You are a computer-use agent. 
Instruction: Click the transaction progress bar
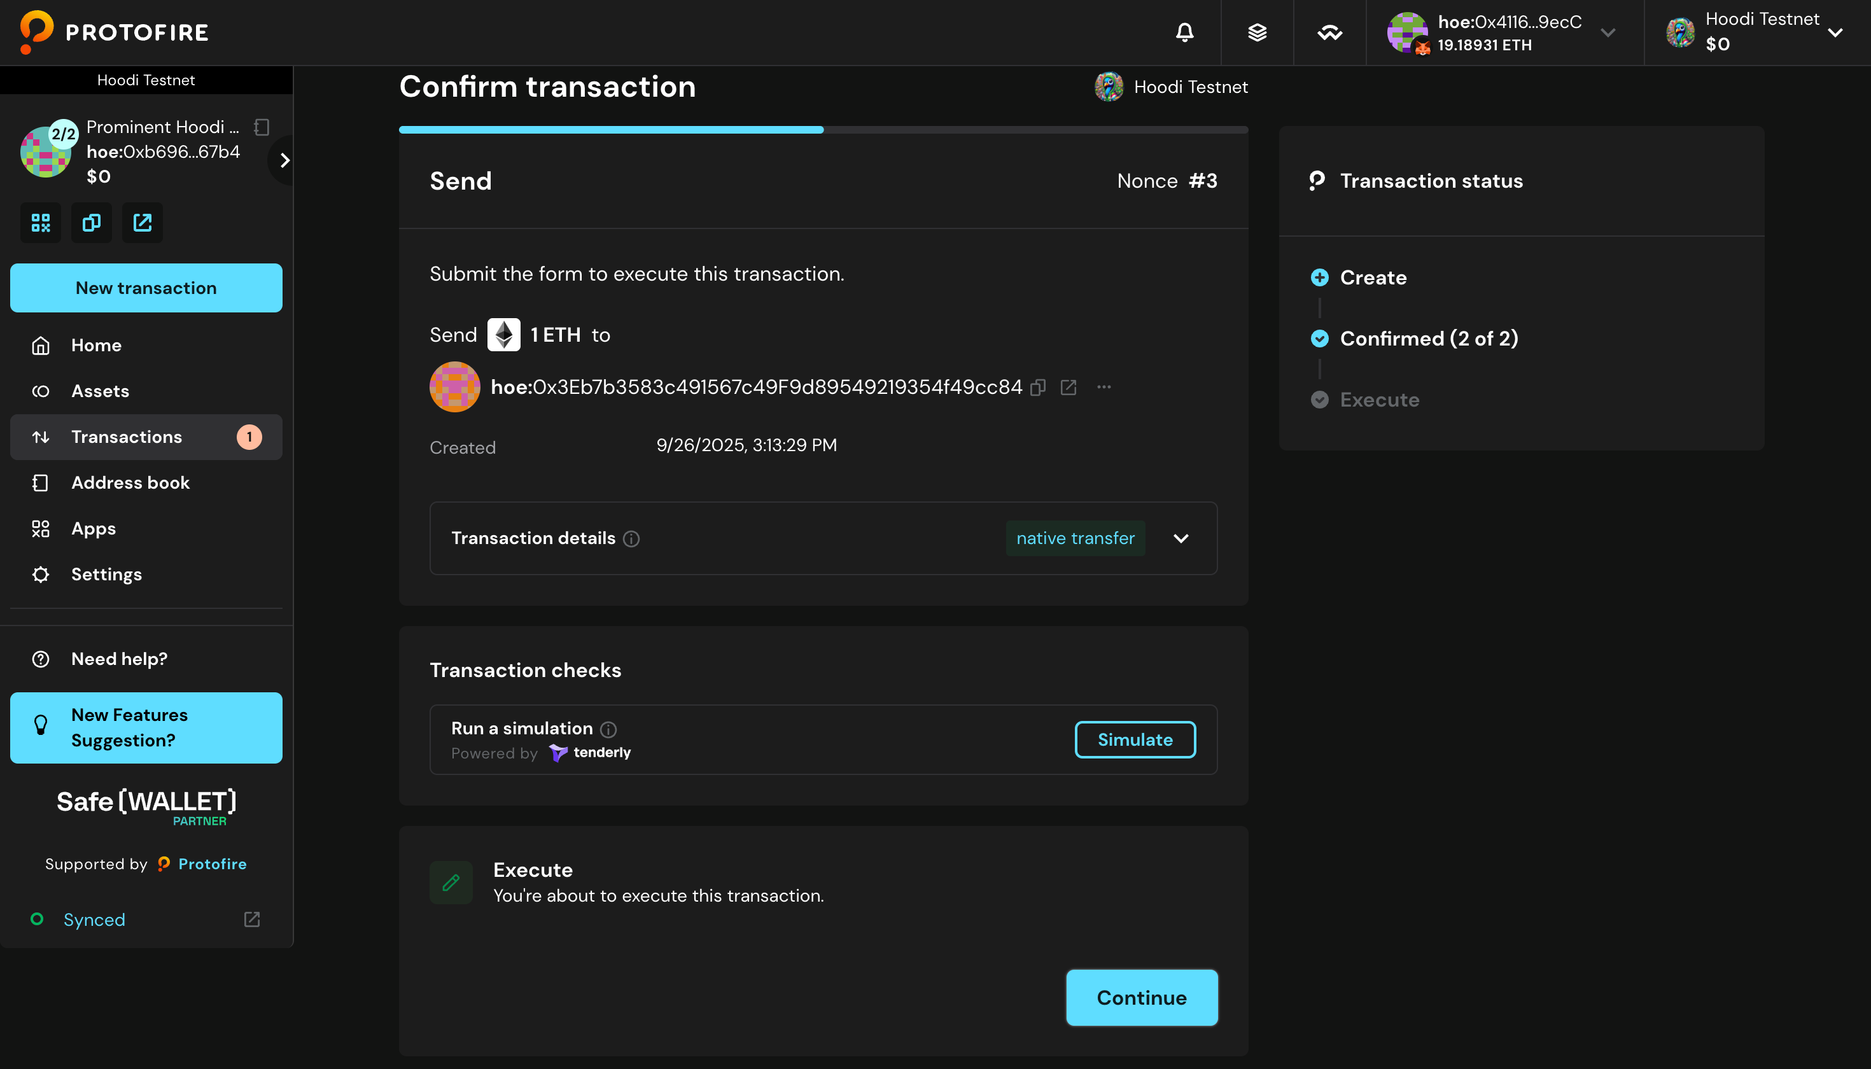pos(822,130)
